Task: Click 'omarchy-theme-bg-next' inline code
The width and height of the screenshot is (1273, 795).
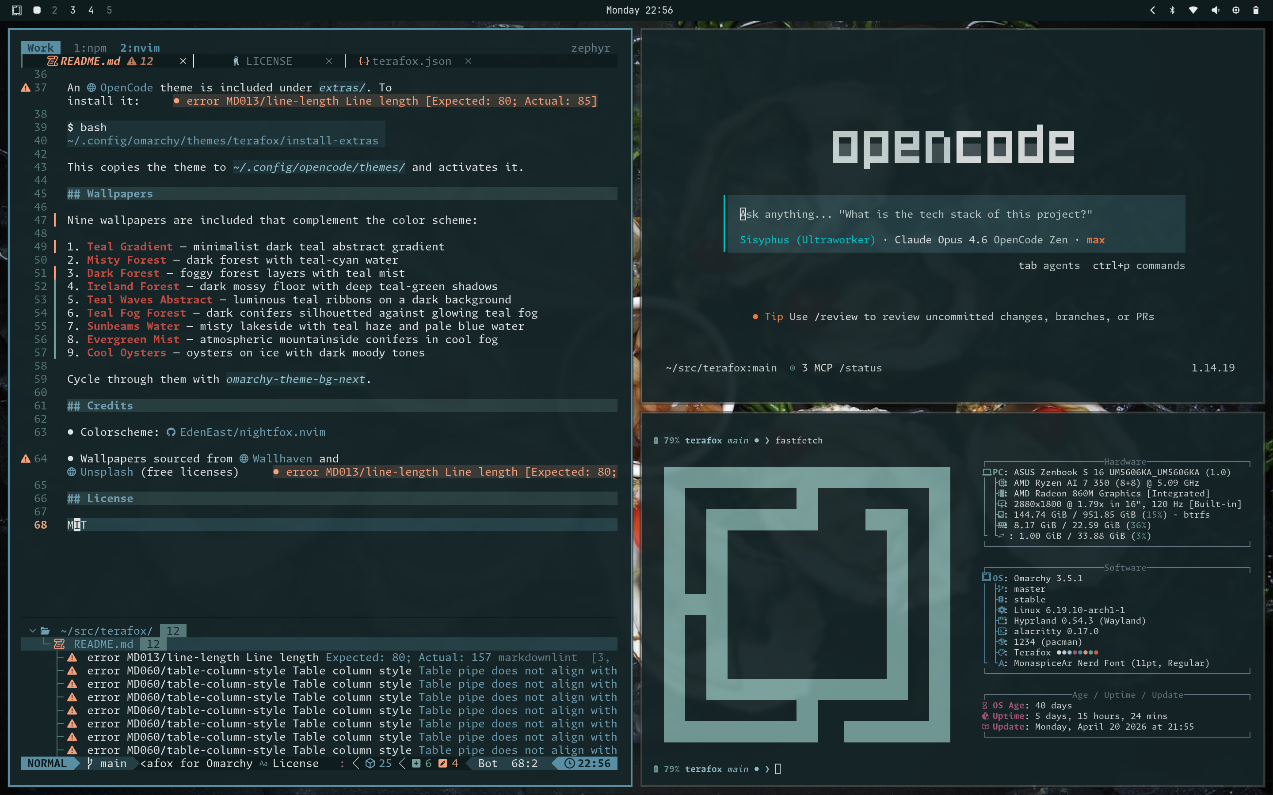Action: tap(296, 379)
